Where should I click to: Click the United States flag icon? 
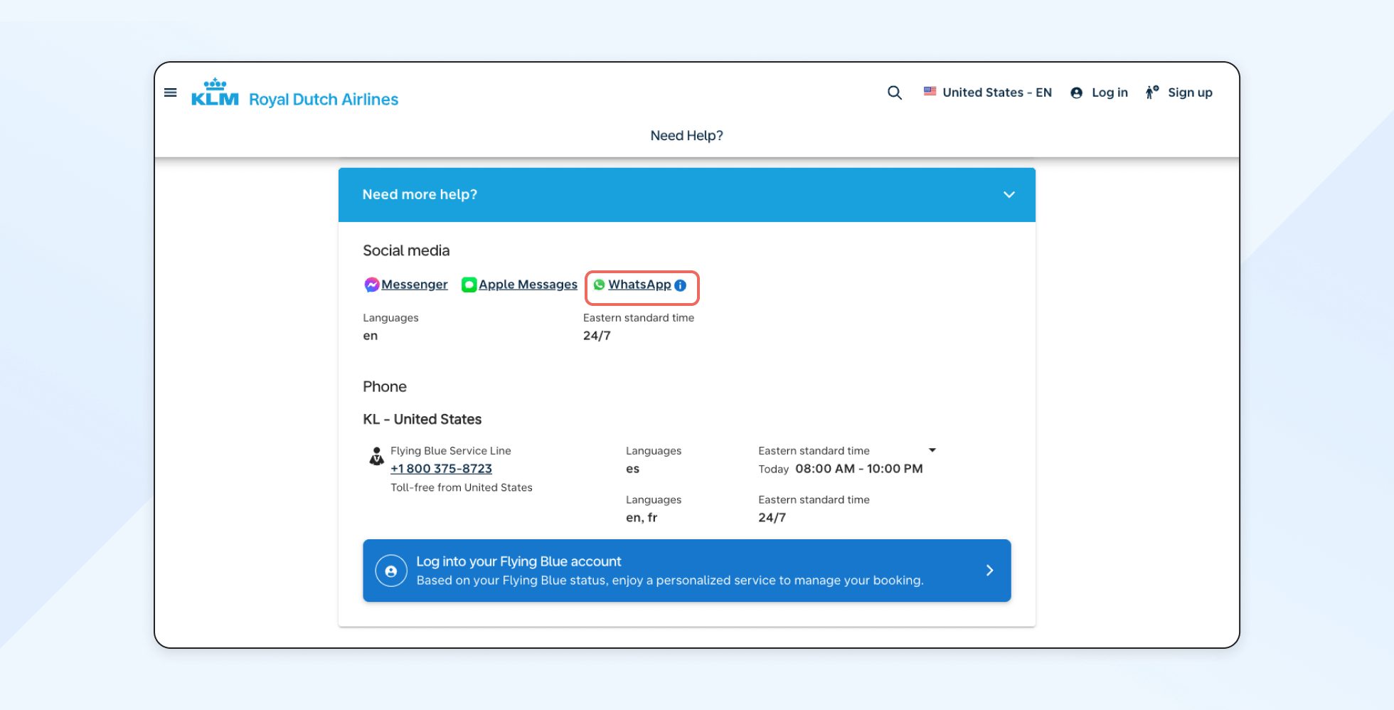tap(930, 91)
